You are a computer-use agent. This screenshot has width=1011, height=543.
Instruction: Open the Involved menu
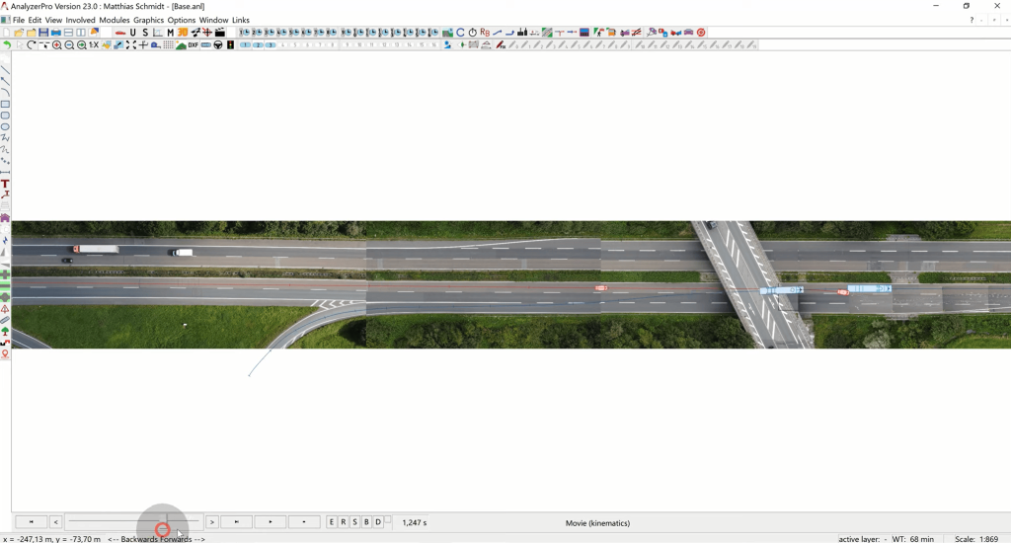click(x=81, y=20)
